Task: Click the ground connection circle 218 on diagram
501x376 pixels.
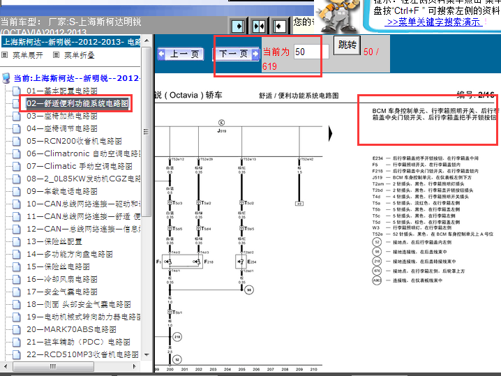Action: pyautogui.click(x=177, y=337)
